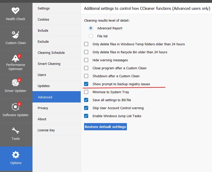Viewport: 212px width, 172px height.
Task: Click the Software Updater label
Action: (15, 115)
